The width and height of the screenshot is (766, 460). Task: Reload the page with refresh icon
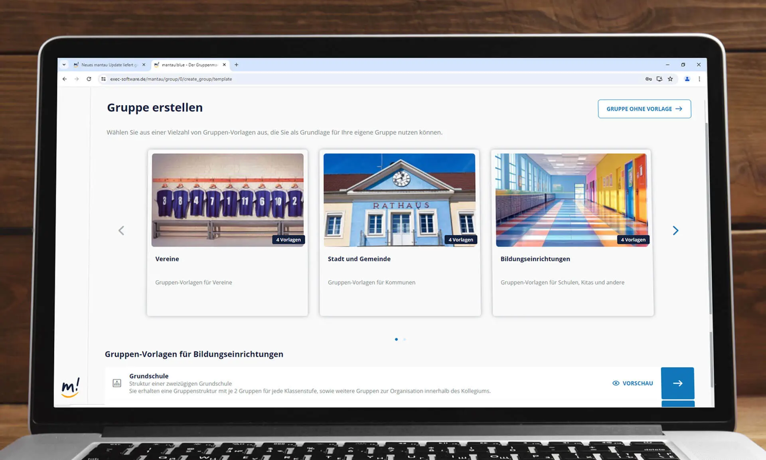tap(89, 79)
